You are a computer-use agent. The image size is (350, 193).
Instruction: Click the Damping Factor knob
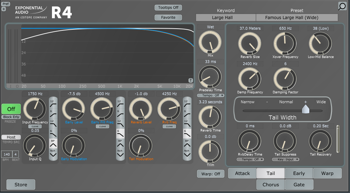[x=285, y=79]
